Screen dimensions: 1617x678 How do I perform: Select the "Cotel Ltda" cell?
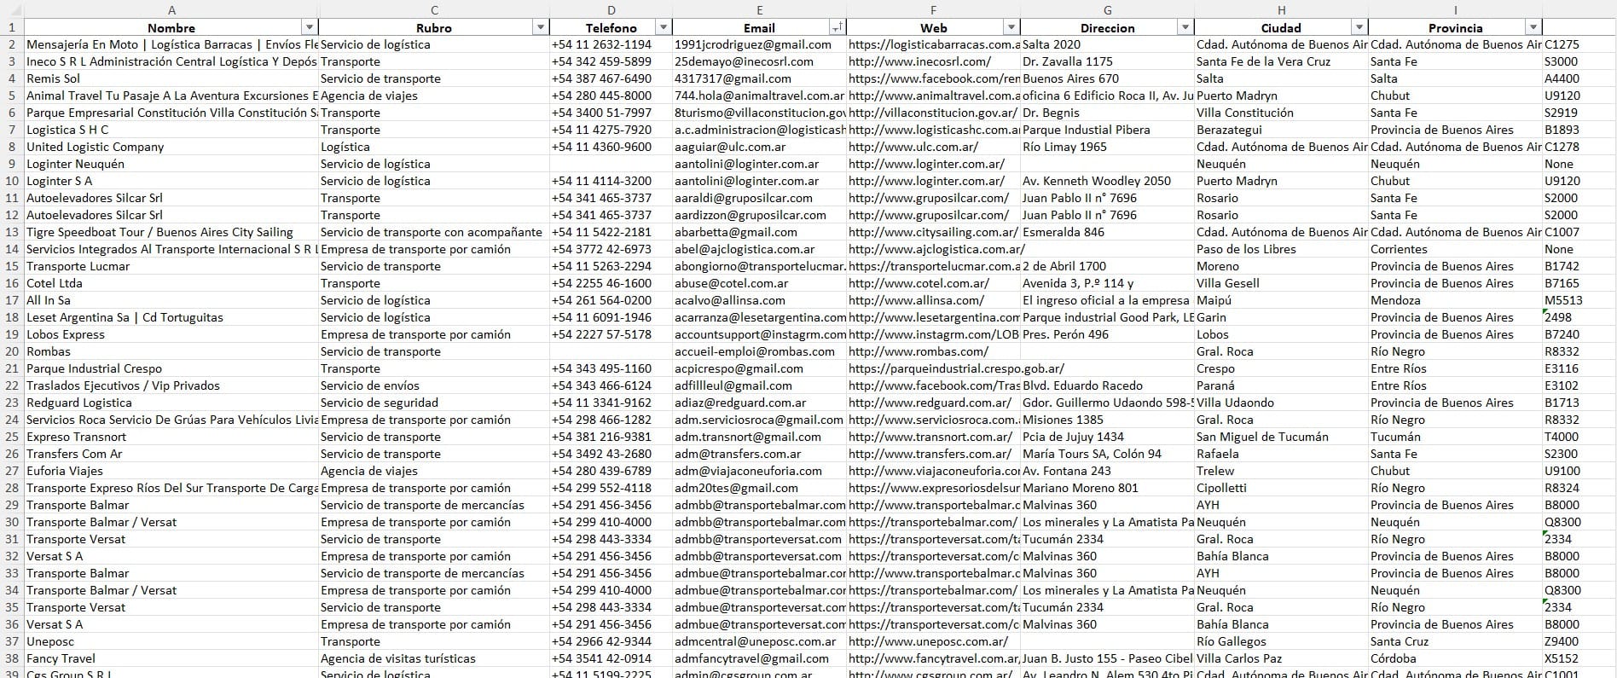pos(171,283)
